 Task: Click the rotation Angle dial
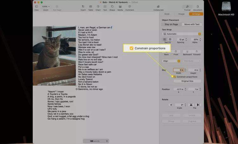coord(171,105)
